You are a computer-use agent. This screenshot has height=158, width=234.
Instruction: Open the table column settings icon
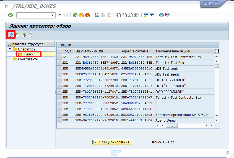click(x=217, y=51)
